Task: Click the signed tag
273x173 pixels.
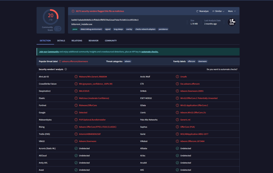Action: [108, 29]
